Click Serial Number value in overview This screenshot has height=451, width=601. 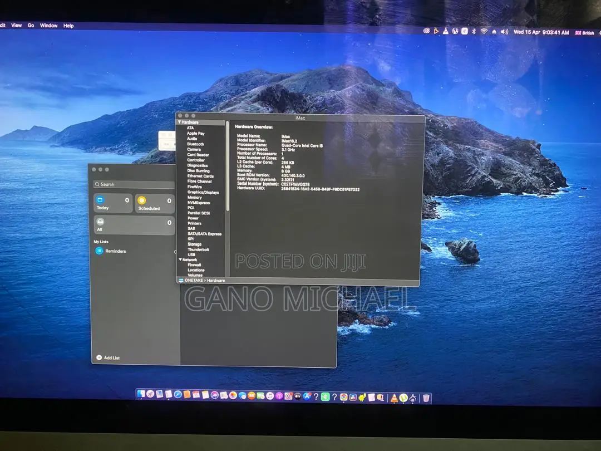(x=295, y=184)
